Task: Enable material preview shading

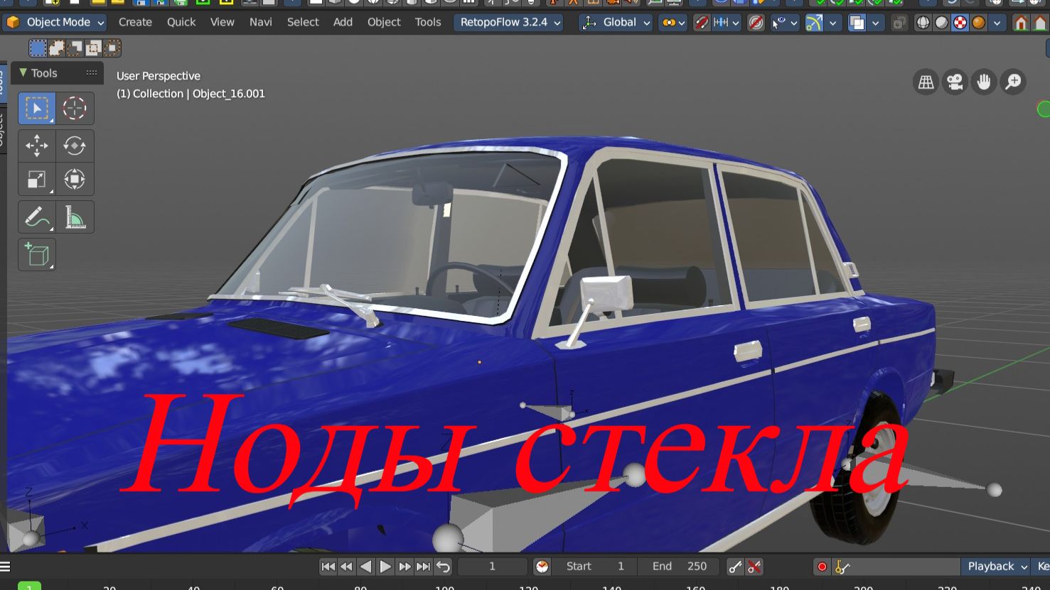Action: pos(960,23)
